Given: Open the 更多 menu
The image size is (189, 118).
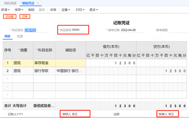Looking at the screenshot, I should (94, 10).
